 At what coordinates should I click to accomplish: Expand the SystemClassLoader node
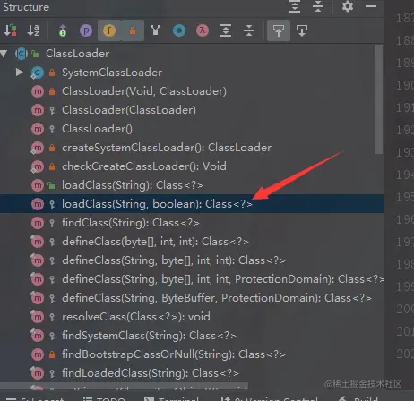(x=19, y=73)
